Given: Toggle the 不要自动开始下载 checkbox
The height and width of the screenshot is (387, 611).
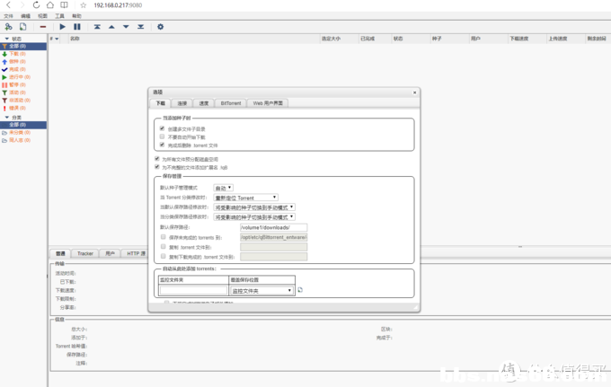Looking at the screenshot, I should 162,136.
